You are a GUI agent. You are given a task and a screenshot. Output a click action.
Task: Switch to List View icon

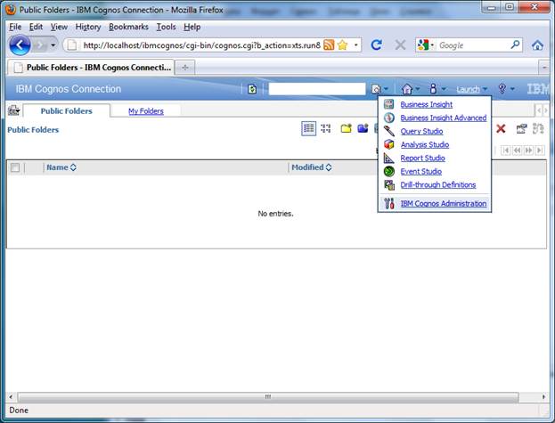coord(308,128)
